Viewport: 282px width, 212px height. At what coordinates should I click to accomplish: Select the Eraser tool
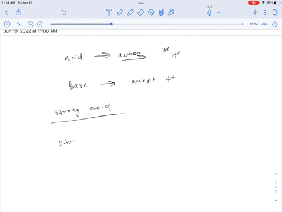pos(141,12)
